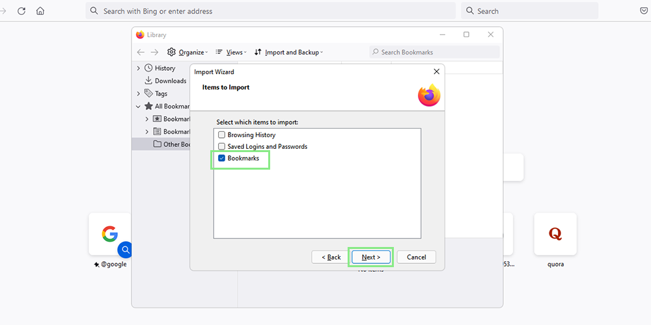The width and height of the screenshot is (651, 325).
Task: Expand the History tree node
Action: 138,68
